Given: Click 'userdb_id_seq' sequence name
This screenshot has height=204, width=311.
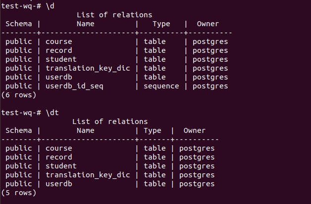Looking at the screenshot, I should pyautogui.click(x=74, y=86).
